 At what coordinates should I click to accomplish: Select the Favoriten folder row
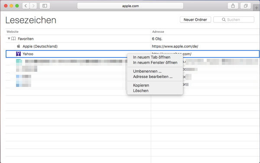pos(133,39)
